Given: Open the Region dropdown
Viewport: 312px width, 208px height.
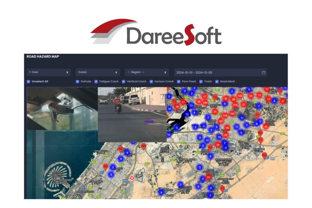Looking at the screenshot, I should [147, 72].
